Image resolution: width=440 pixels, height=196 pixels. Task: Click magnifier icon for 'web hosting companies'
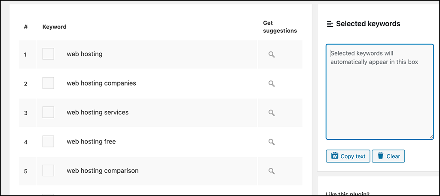[271, 83]
